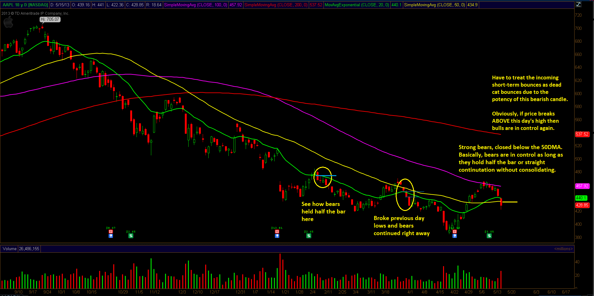Click the 537.52 value in the header
Screen dimensions: 594x296
point(316,5)
